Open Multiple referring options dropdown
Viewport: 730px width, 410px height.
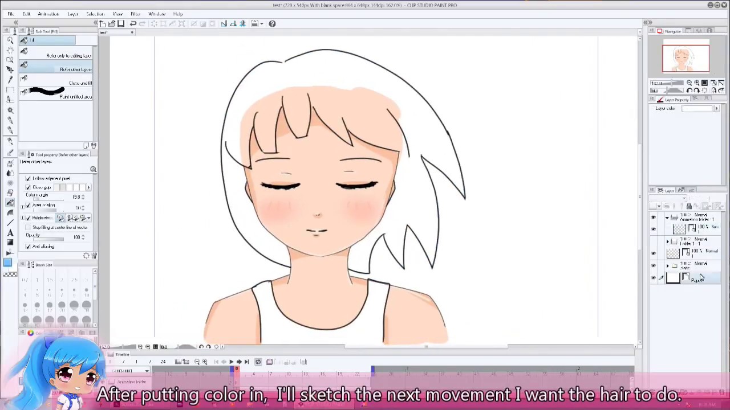coord(88,218)
